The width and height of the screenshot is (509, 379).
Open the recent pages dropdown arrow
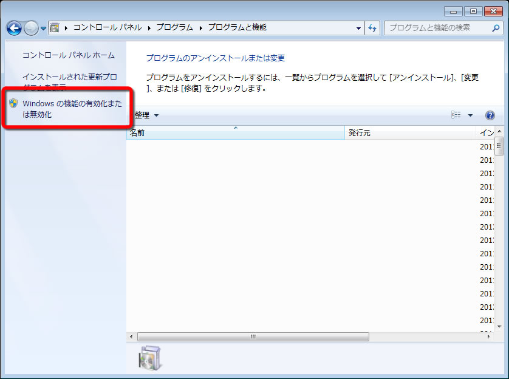click(44, 28)
